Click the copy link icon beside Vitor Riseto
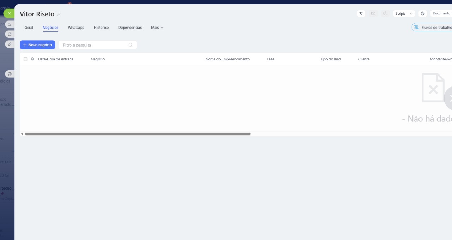This screenshot has height=240, width=452. pyautogui.click(x=59, y=14)
